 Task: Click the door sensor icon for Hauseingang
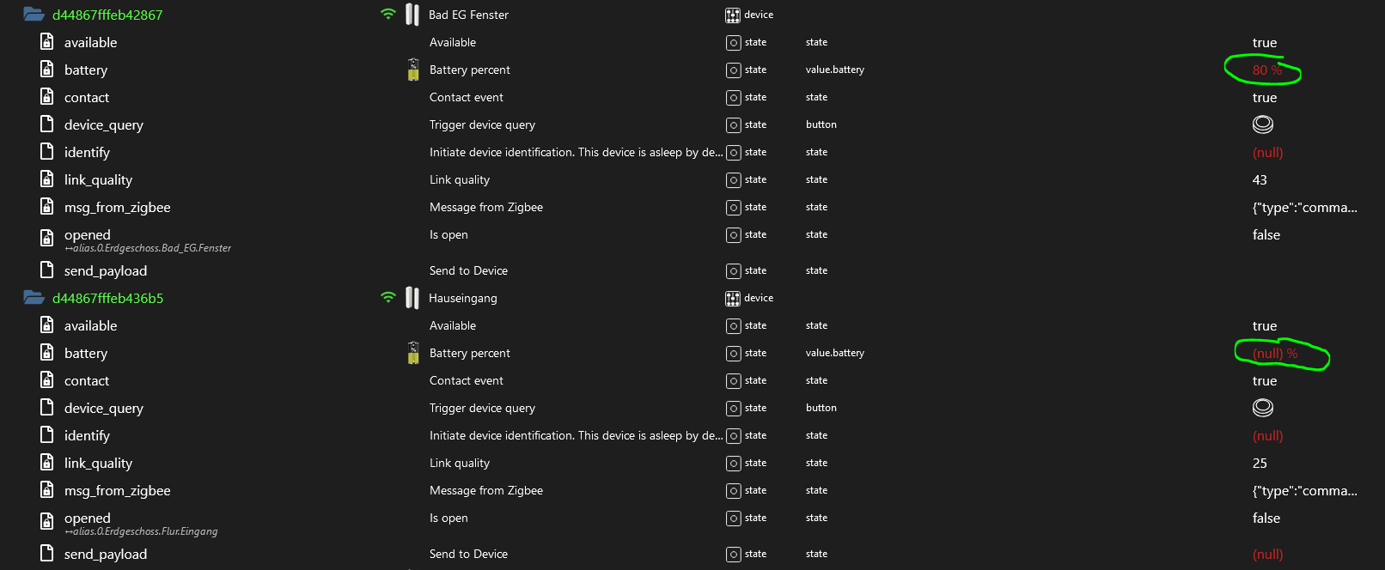pos(412,298)
